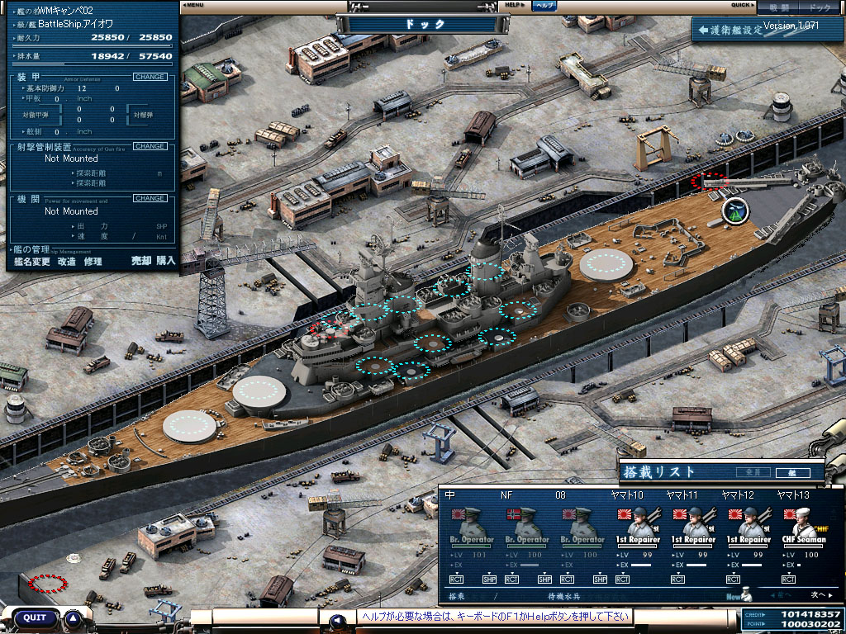This screenshot has height=634, width=846.
Task: Toggle the 乗員 filter in 搭載リスト
Action: pyautogui.click(x=753, y=473)
